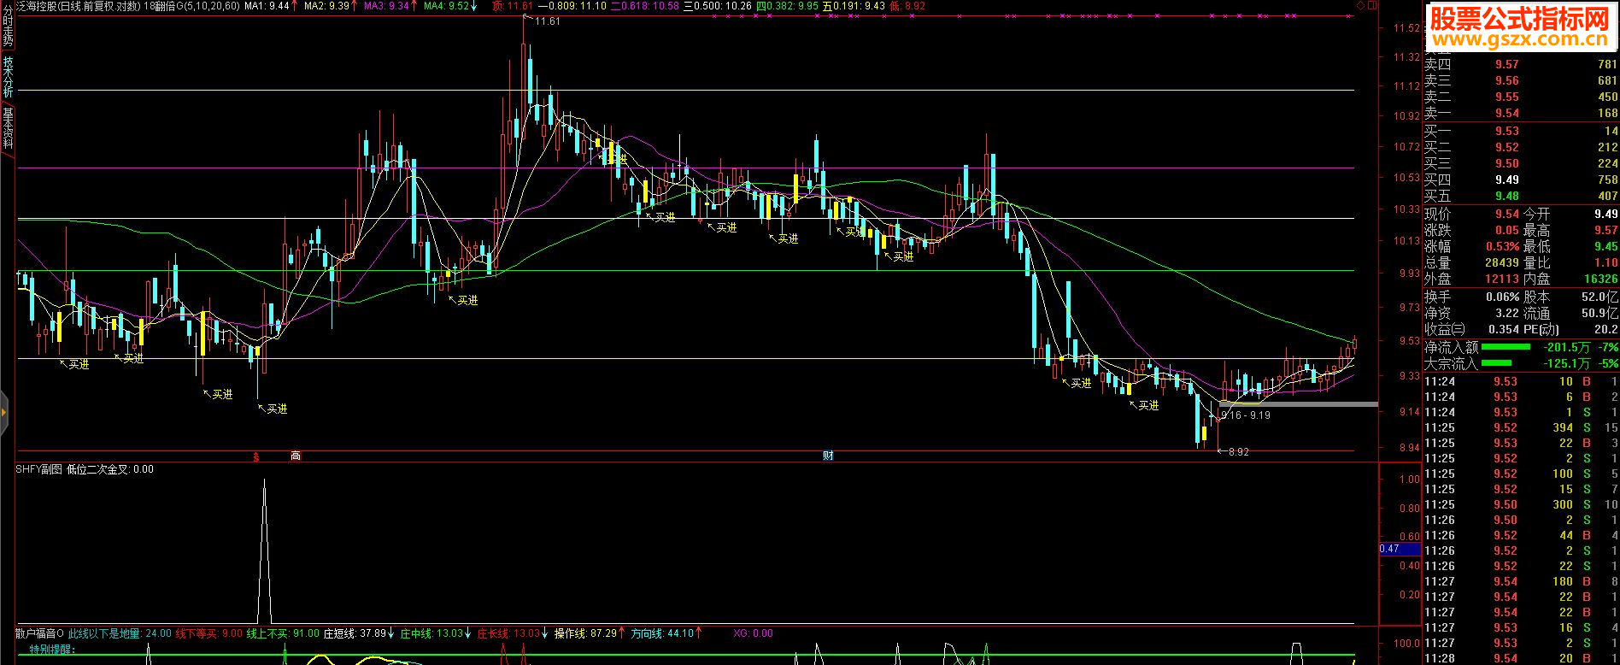Screen dimensions: 1620x665
Task: Click the SHFY副图 sub-chart indicator label
Action: click(x=38, y=469)
